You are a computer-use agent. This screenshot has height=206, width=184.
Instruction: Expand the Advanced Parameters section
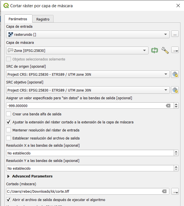tap(8, 176)
